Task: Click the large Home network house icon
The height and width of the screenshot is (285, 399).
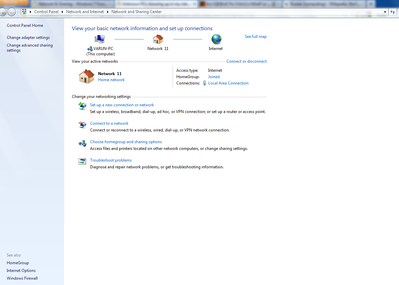Action: pyautogui.click(x=87, y=76)
